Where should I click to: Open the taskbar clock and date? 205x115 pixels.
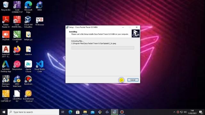(x=192, y=112)
